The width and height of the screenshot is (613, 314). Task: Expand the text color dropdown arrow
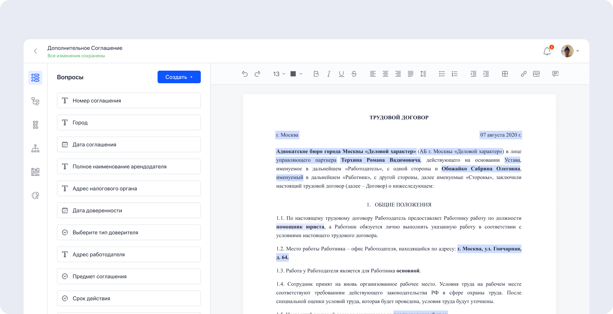pyautogui.click(x=301, y=74)
